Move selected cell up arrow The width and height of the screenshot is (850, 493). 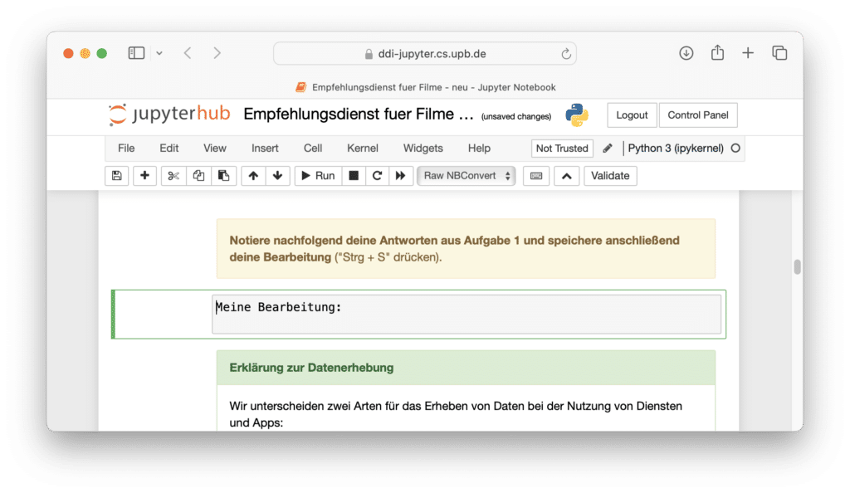[253, 175]
